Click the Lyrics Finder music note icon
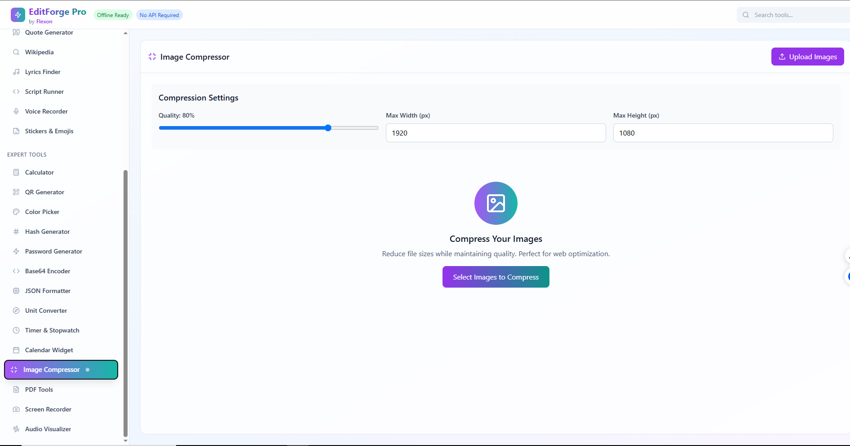The height and width of the screenshot is (446, 850). point(16,72)
